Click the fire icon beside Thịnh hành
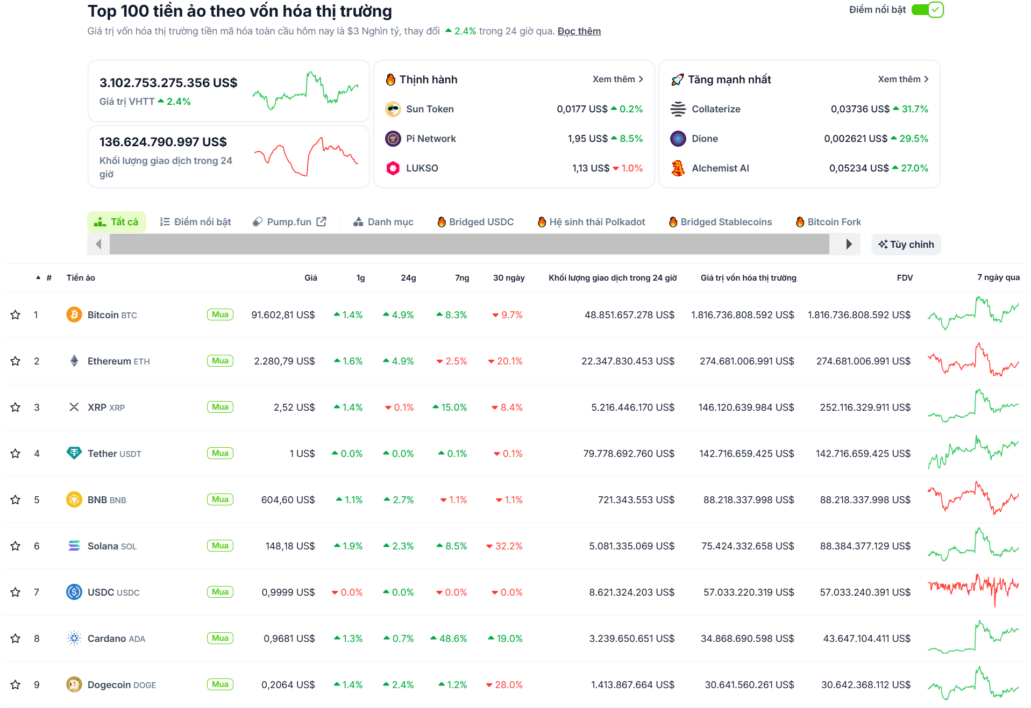1031x708 pixels. coord(391,80)
